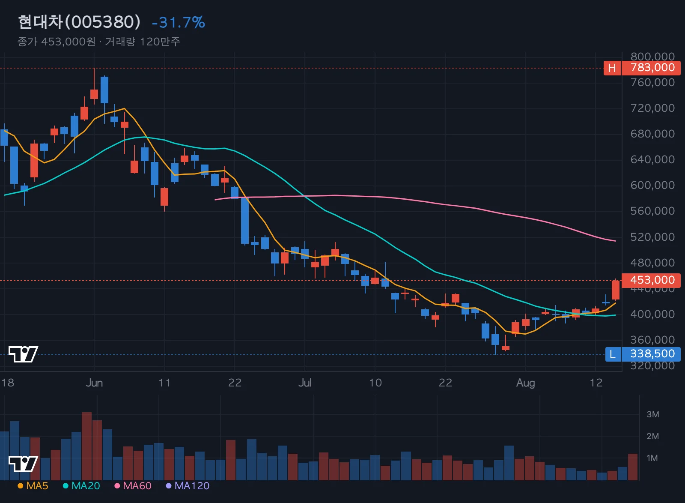Screen dimensions: 685x503
Task: Click the 720,000 price axis label
Action: click(652, 108)
